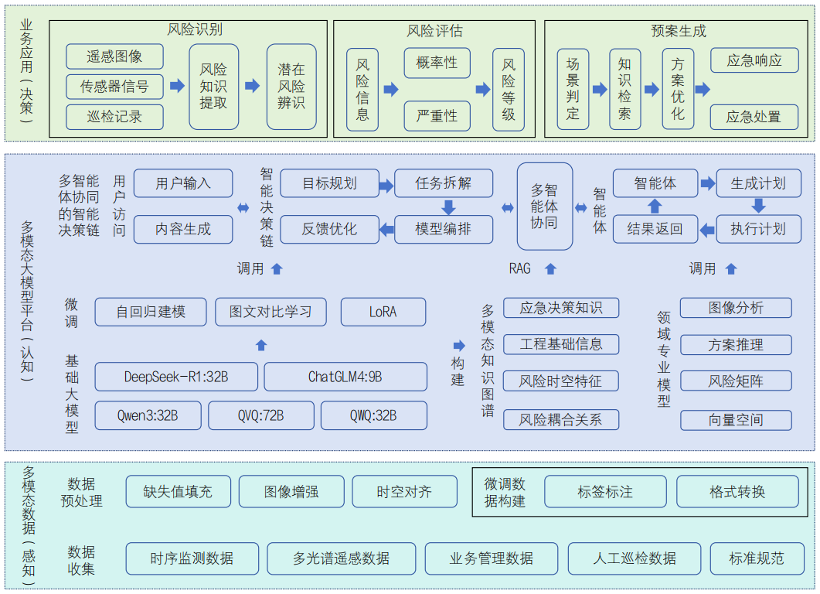
Task: Select the DeepSeek-R1:32B model box
Action: click(x=176, y=377)
